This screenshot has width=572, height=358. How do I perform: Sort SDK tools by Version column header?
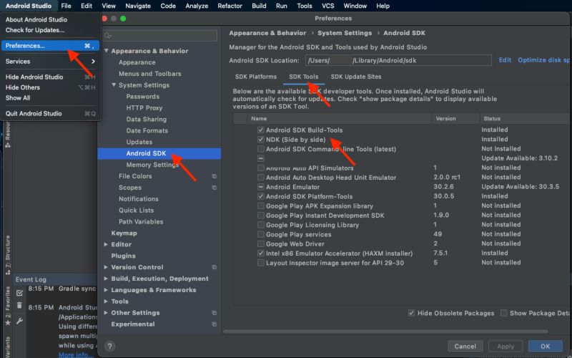(x=455, y=118)
